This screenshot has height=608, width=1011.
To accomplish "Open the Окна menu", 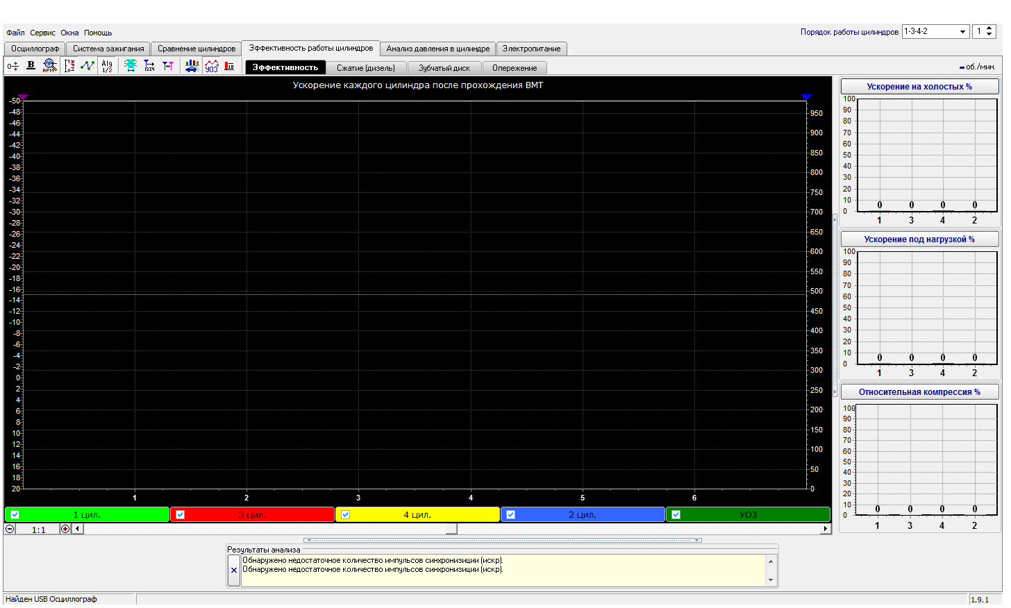I will 69,33.
